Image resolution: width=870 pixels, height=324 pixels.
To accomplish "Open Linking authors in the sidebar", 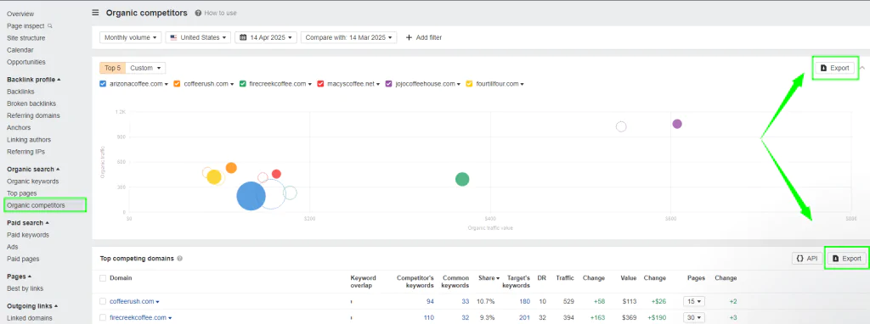I will coord(29,140).
